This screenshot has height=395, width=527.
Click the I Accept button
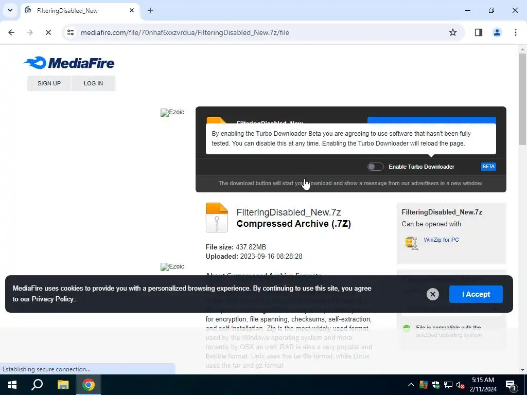pyautogui.click(x=476, y=294)
